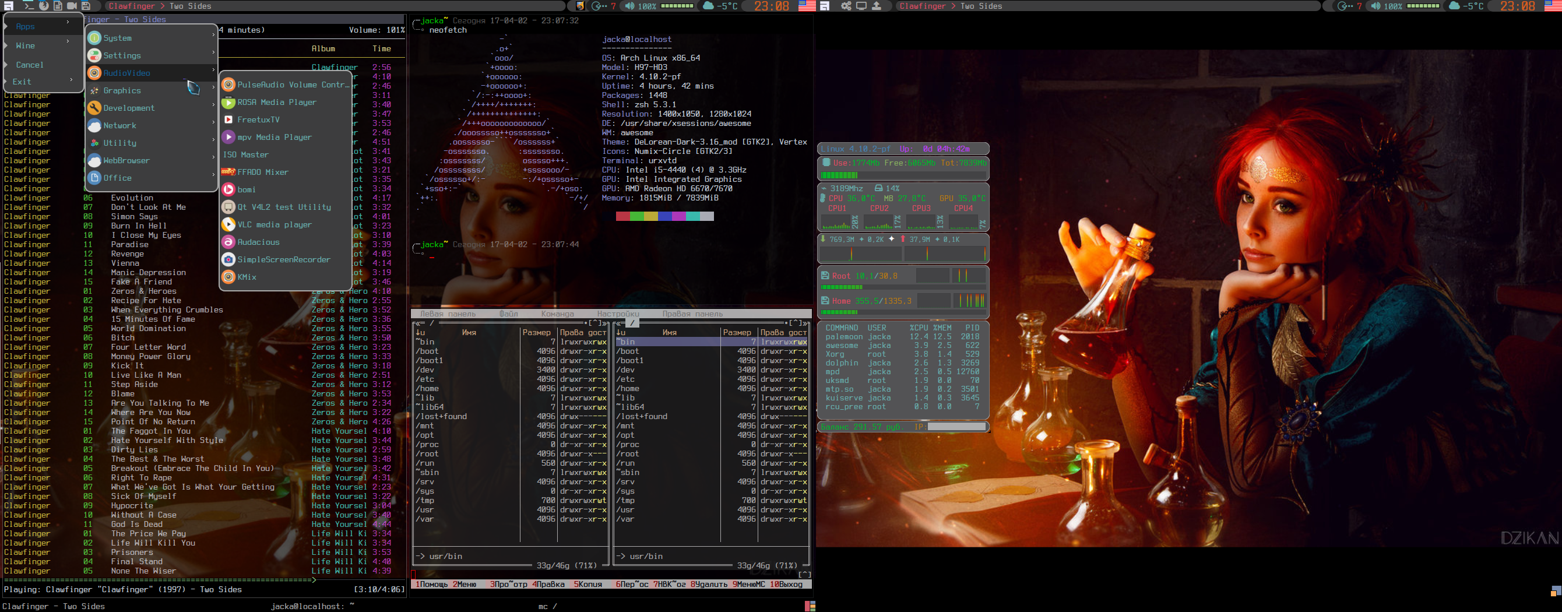Launch PulseAudio Volume Control from the menu
The width and height of the screenshot is (1562, 612).
tap(286, 85)
